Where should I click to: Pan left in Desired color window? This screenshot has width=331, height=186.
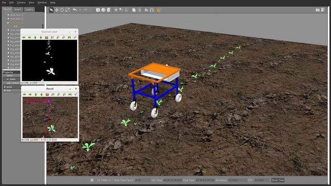[x=24, y=37]
